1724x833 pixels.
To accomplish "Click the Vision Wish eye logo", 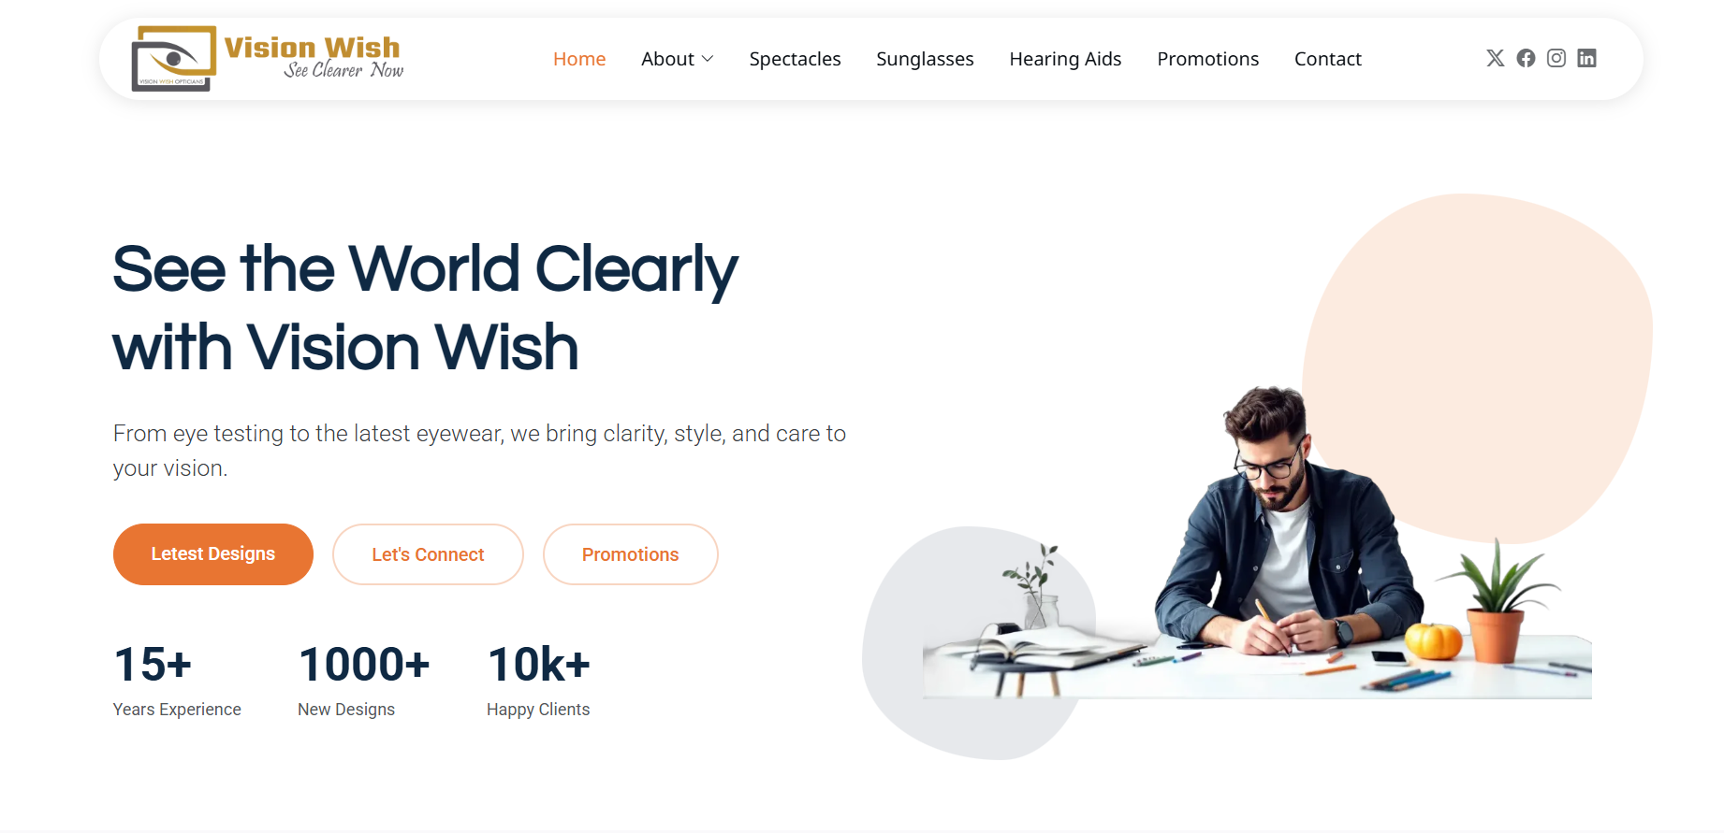I will click(174, 59).
